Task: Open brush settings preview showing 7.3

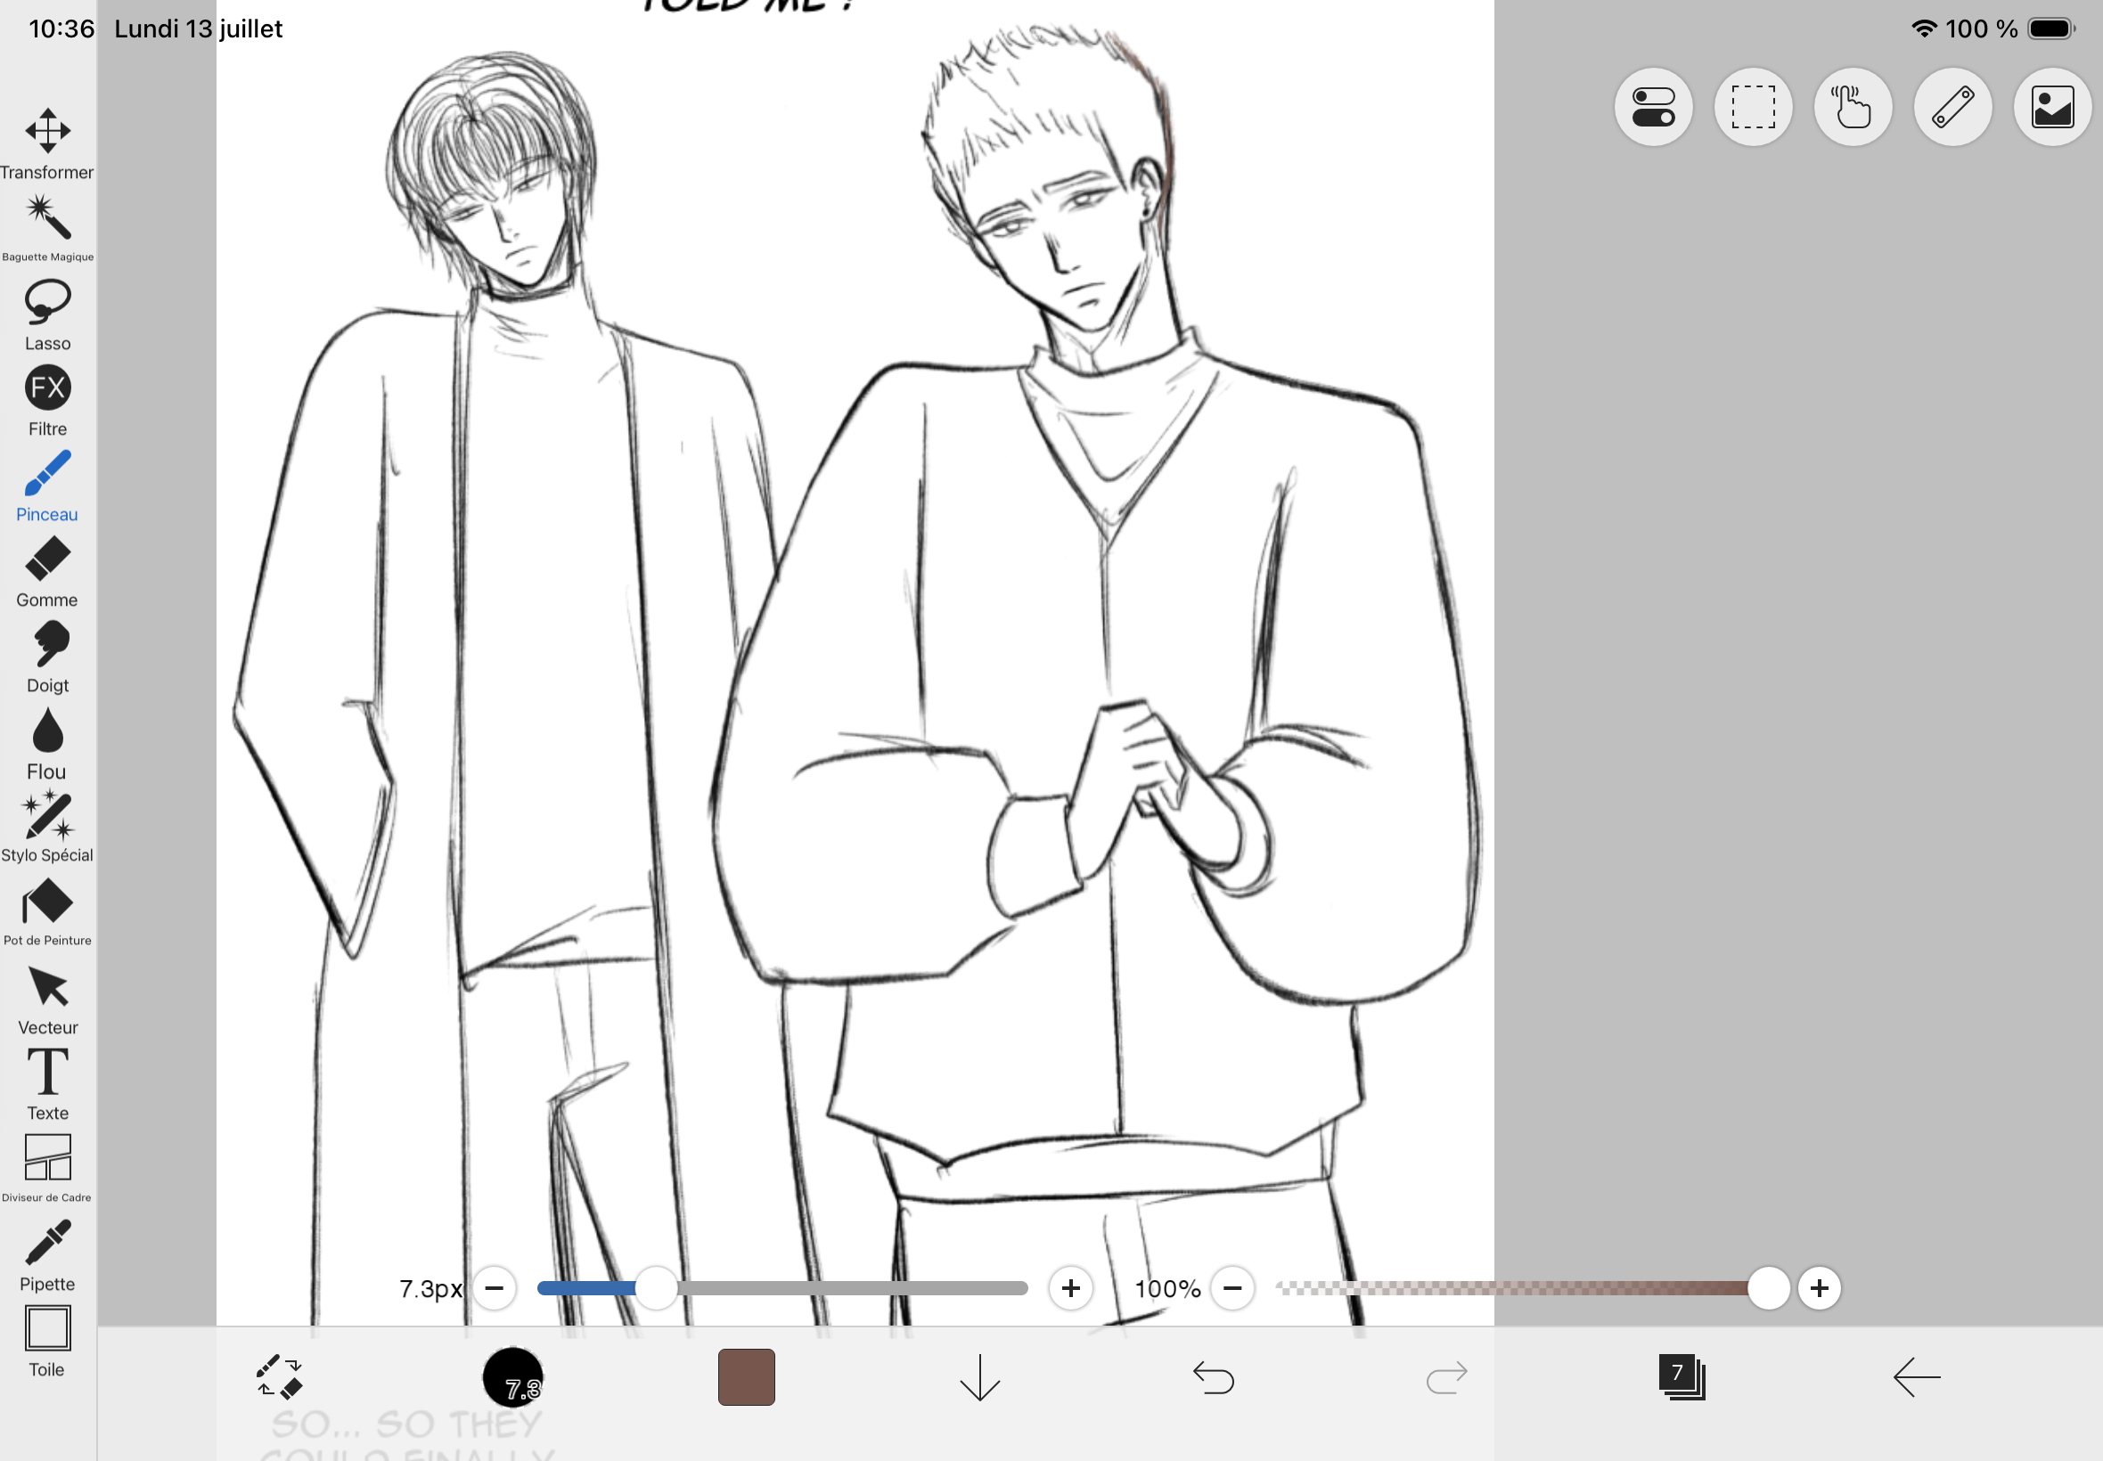Action: (x=512, y=1376)
